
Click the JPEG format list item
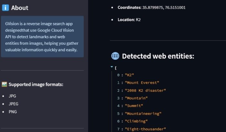click(14, 104)
